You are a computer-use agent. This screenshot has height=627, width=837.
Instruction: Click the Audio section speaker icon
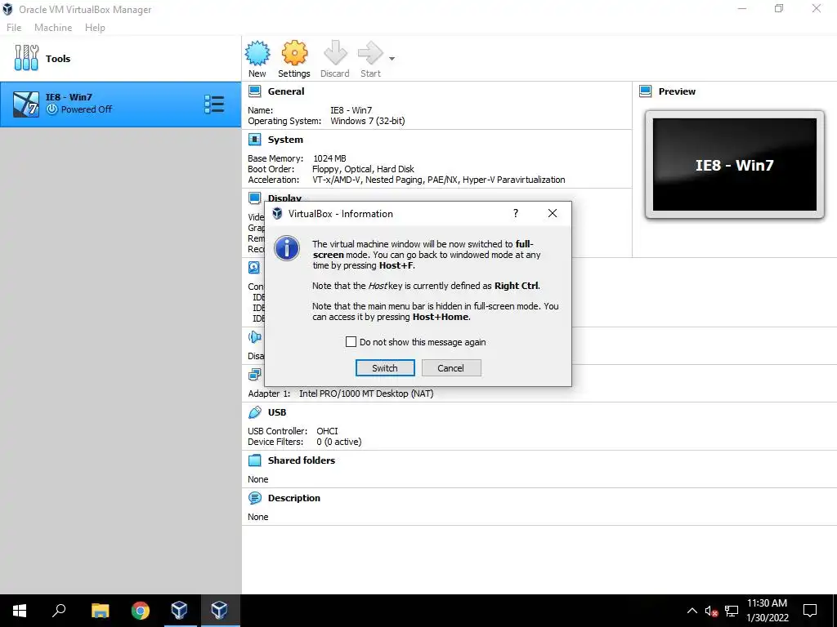[x=255, y=337]
